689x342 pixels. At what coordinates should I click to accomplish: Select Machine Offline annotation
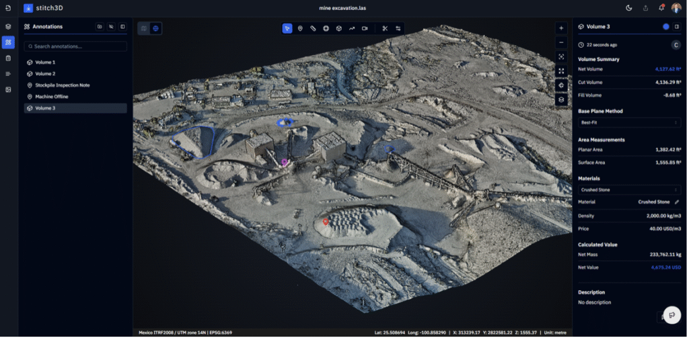75,97
